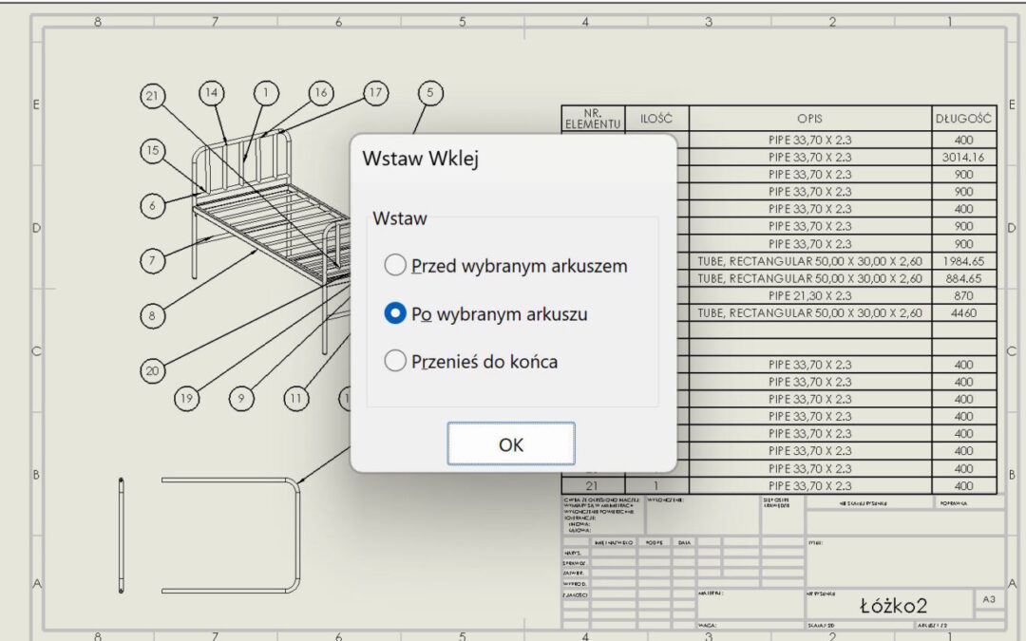Confirm the dialog with OK

click(x=510, y=444)
